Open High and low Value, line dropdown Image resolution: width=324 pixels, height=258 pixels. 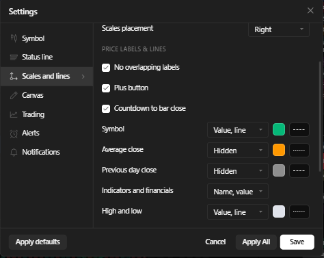coord(238,212)
